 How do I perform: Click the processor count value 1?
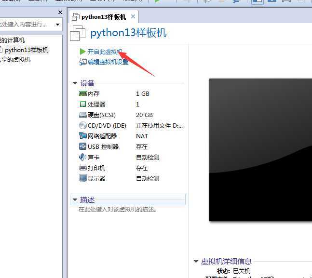137,105
